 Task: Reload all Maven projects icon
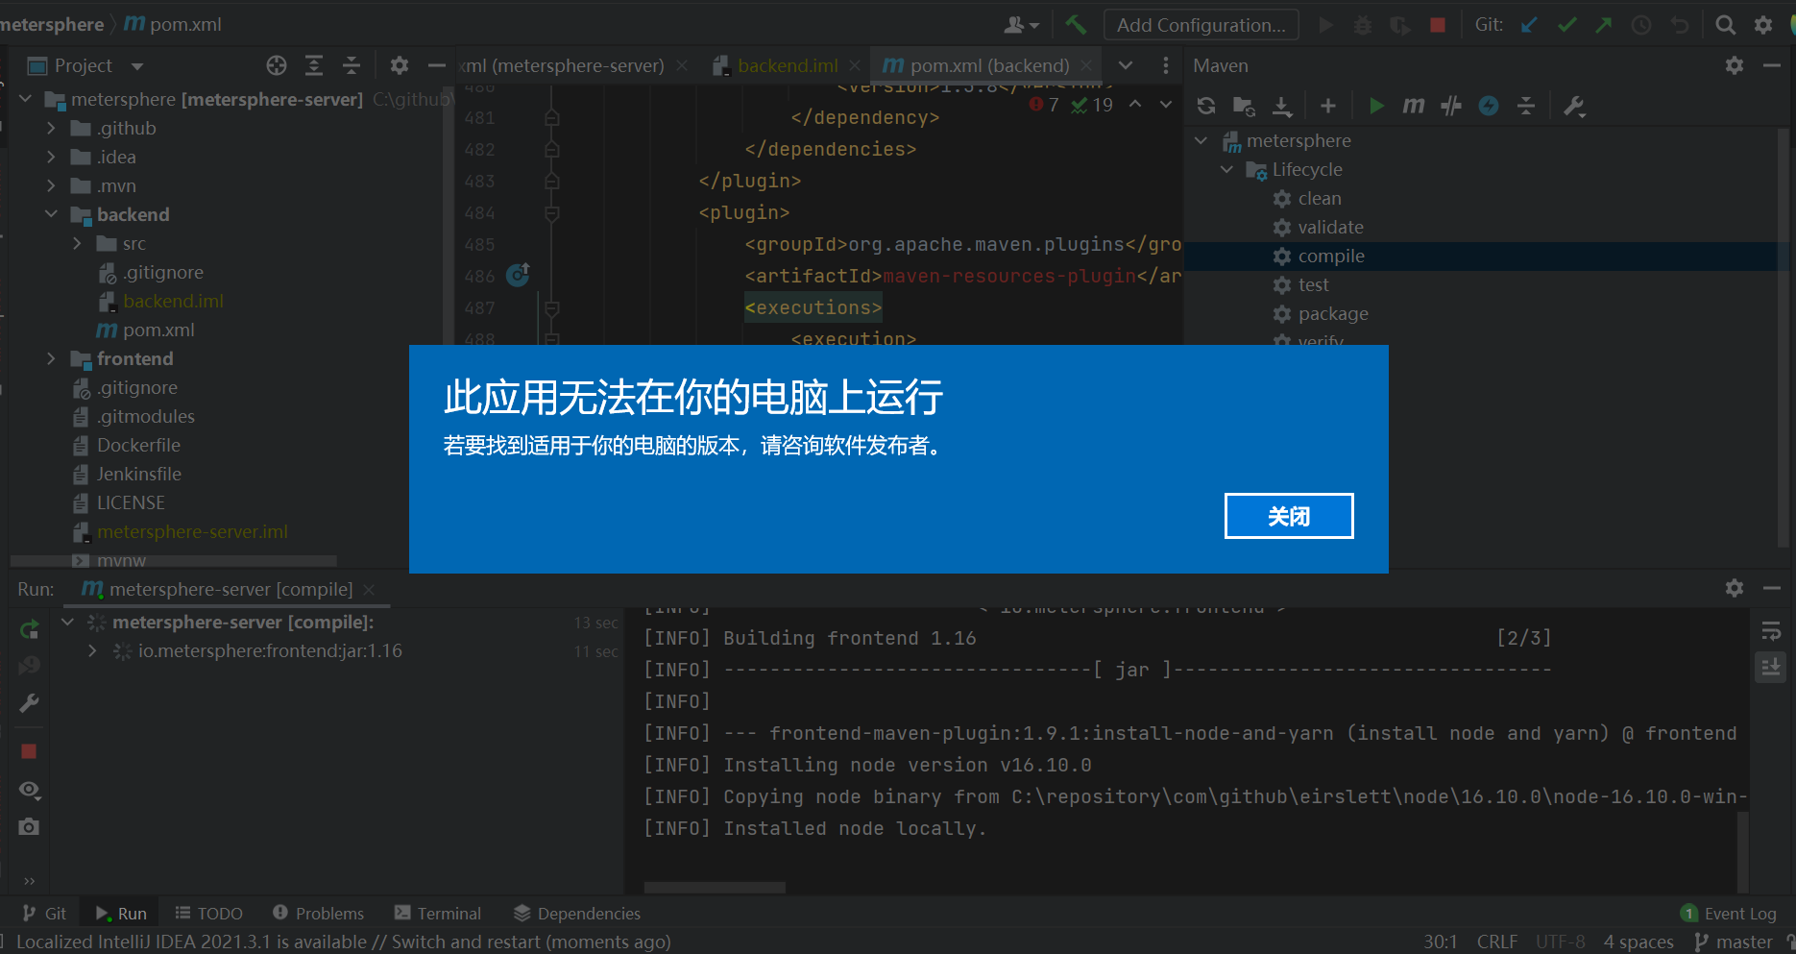point(1206,106)
